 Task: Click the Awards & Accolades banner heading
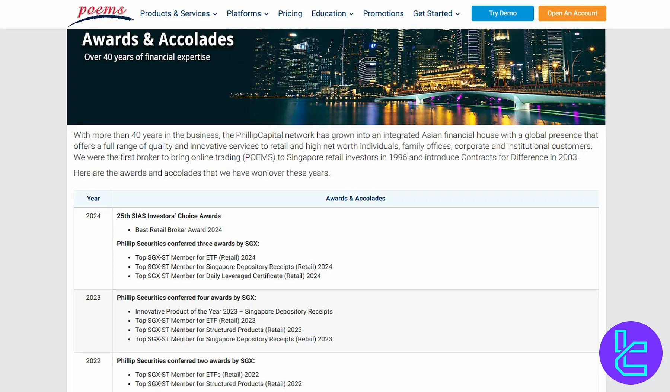[158, 39]
